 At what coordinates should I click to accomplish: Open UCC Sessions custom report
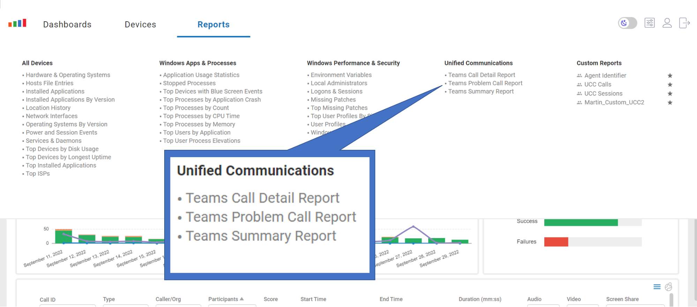point(603,94)
